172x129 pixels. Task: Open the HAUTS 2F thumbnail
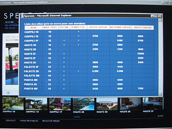point(153,103)
